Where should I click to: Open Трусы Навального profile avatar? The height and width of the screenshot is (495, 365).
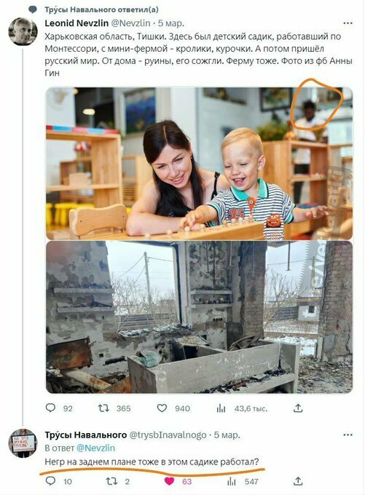coord(23,443)
